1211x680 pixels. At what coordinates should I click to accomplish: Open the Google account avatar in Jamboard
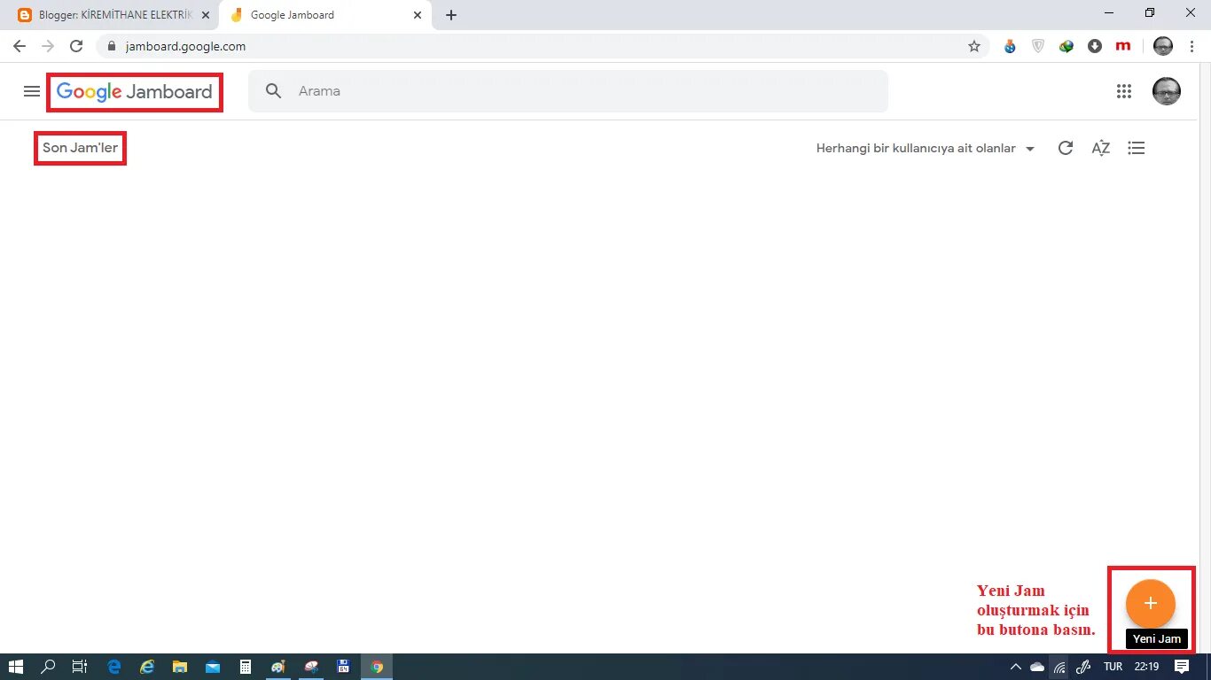point(1166,91)
